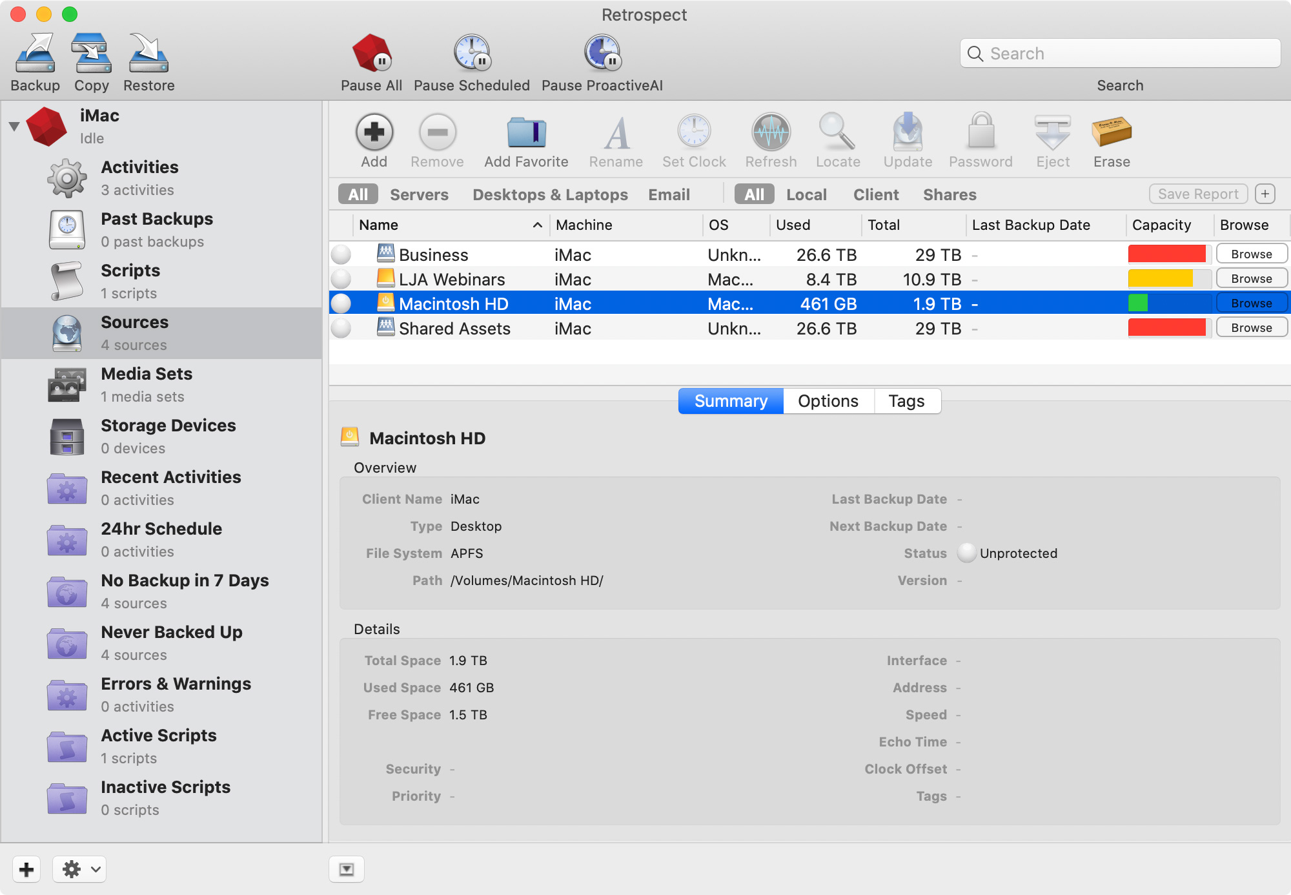
Task: Click the Save Report button
Action: pos(1198,194)
